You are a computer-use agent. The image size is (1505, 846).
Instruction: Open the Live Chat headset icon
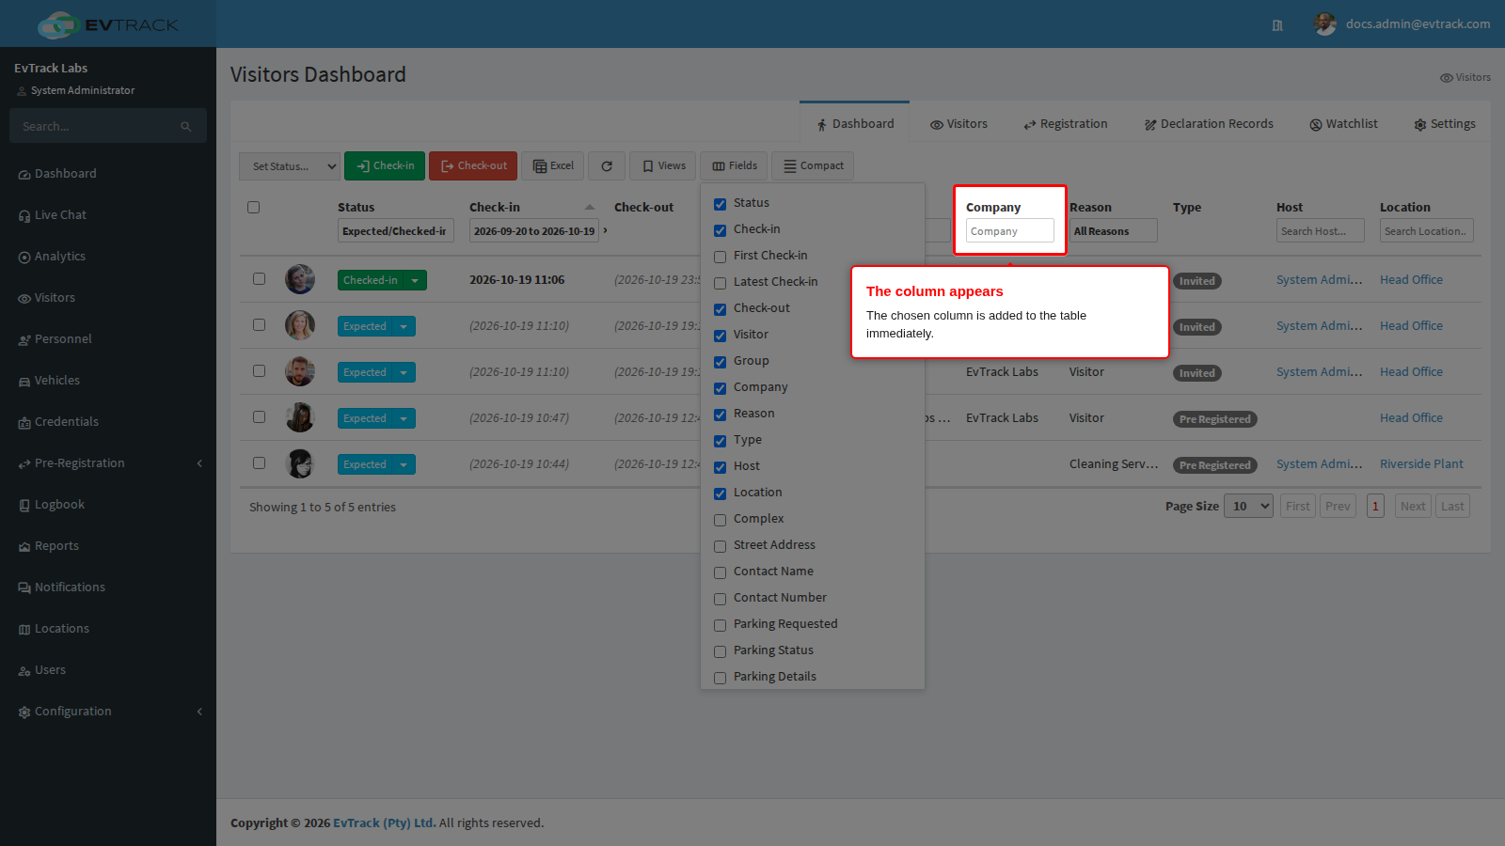tap(24, 216)
